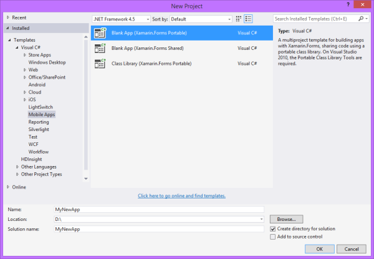Collapse the Installed section
The width and height of the screenshot is (374, 259).
[7, 28]
